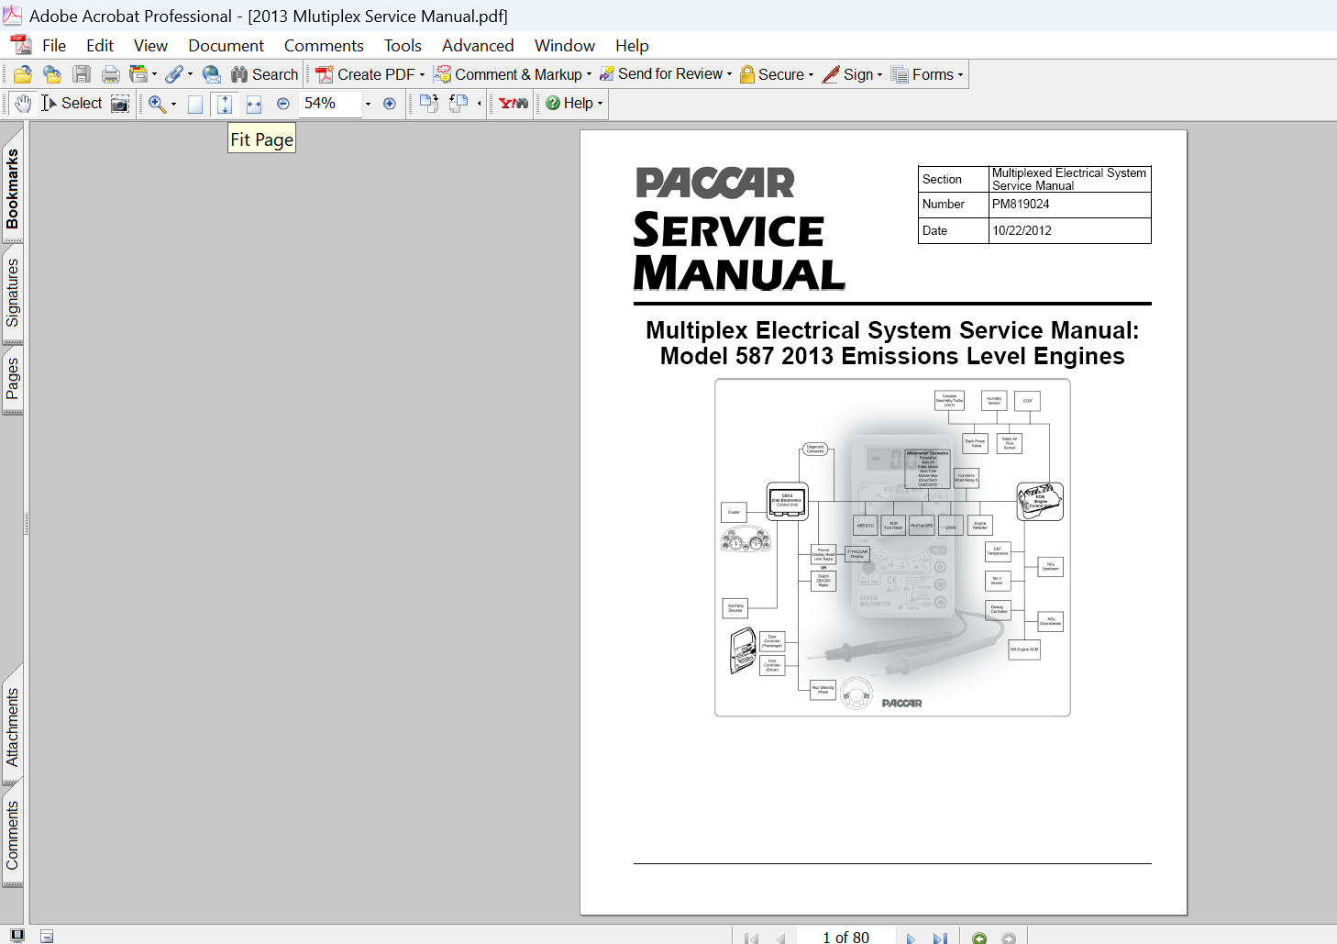Screen dimensions: 1337x944
Task: Click the grey Next View arrow
Action: (x=1009, y=938)
